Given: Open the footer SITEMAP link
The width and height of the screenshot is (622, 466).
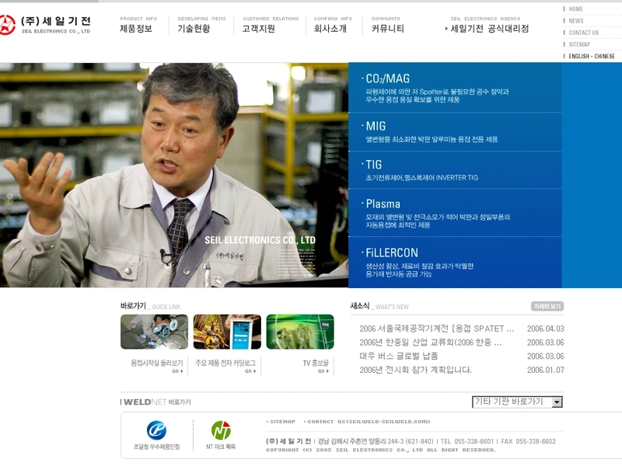Looking at the screenshot, I should [282, 422].
